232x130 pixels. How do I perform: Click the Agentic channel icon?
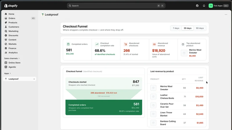point(6,67)
